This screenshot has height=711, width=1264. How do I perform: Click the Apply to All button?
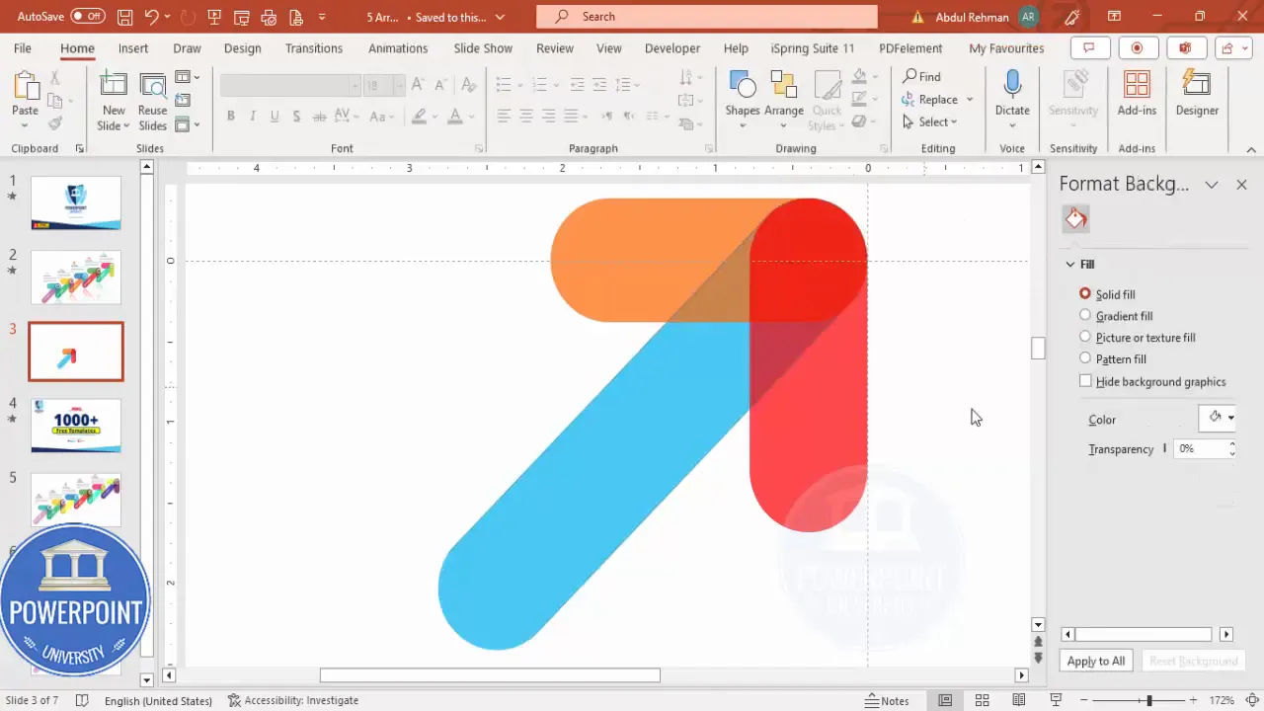coord(1095,661)
